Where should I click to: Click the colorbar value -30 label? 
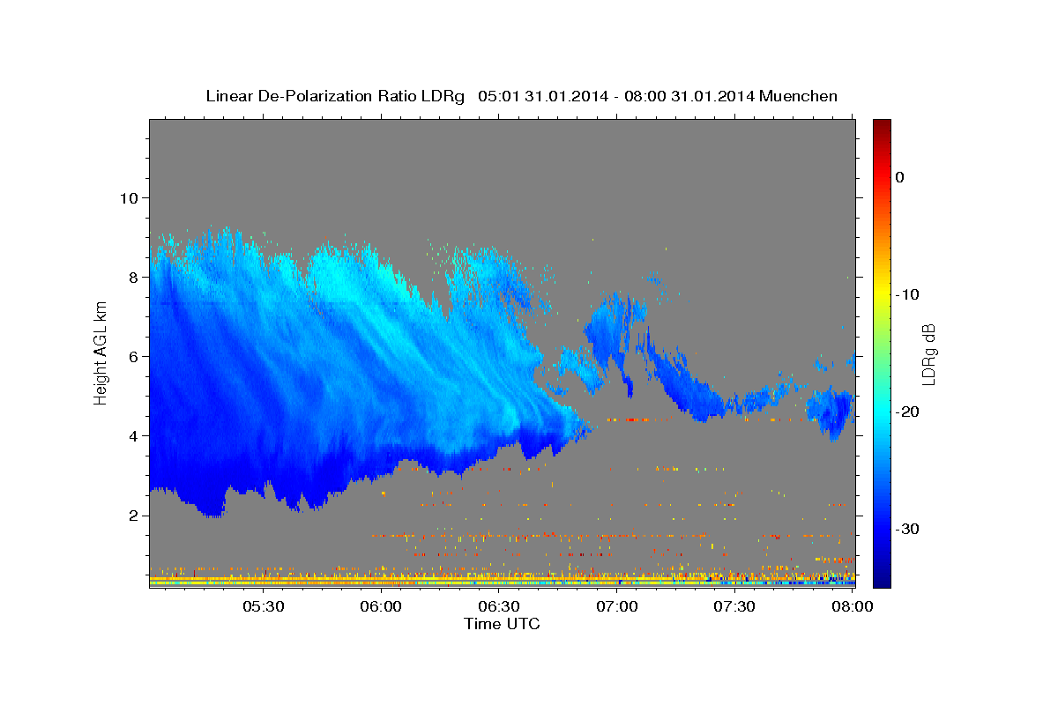[909, 529]
